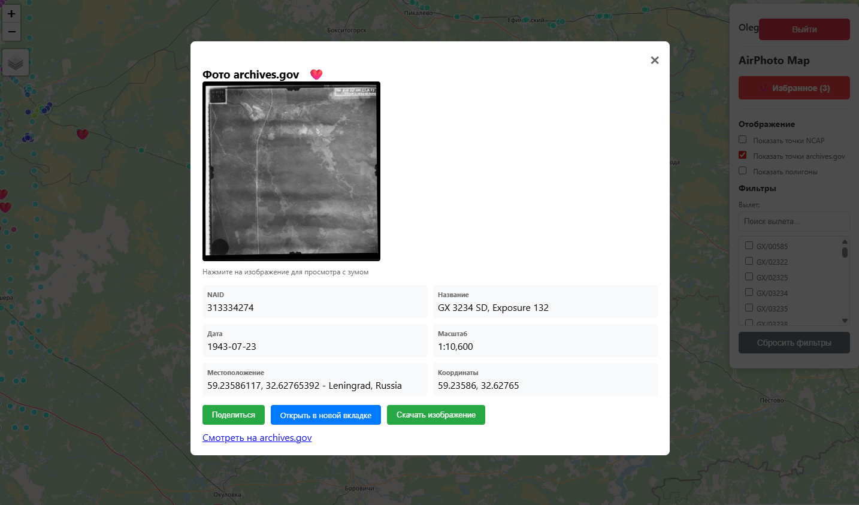Click the Поиск вылета search field
This screenshot has width=859, height=505.
click(794, 221)
